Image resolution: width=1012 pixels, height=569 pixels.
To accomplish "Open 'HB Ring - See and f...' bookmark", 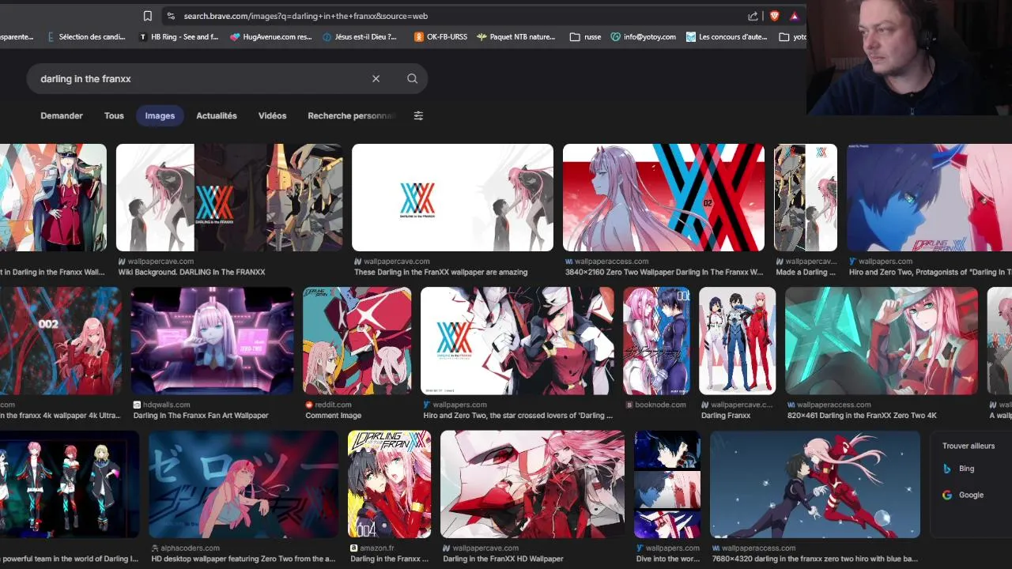I will pyautogui.click(x=179, y=37).
